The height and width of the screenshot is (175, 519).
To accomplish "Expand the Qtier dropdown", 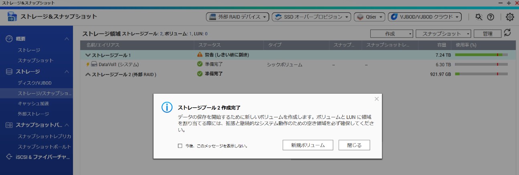I will coord(370,17).
